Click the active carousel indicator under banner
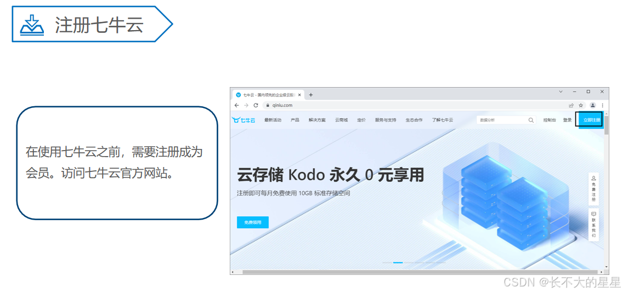Image resolution: width=623 pixels, height=293 pixels. point(398,262)
